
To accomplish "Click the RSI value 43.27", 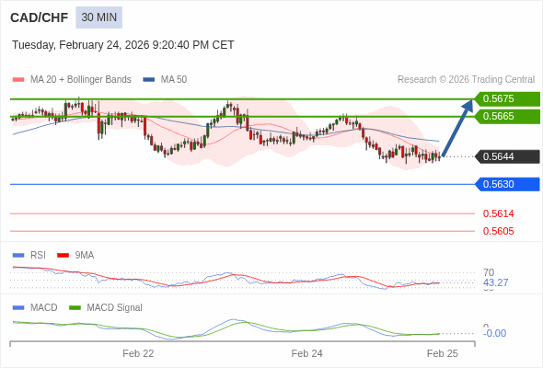I will 495,282.
